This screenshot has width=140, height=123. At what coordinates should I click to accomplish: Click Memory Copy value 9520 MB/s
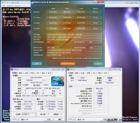click(81, 12)
